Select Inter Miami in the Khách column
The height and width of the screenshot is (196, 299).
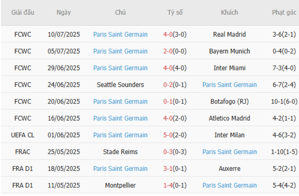pyautogui.click(x=229, y=68)
